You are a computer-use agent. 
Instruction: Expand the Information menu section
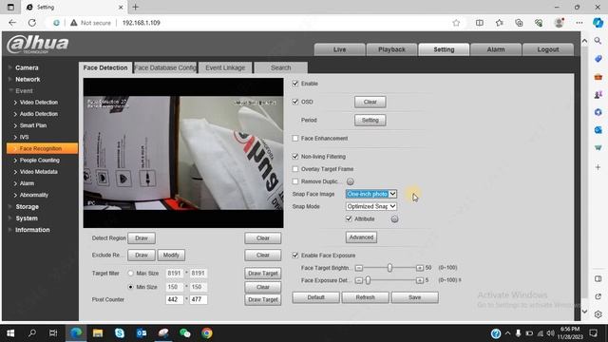[x=32, y=230]
